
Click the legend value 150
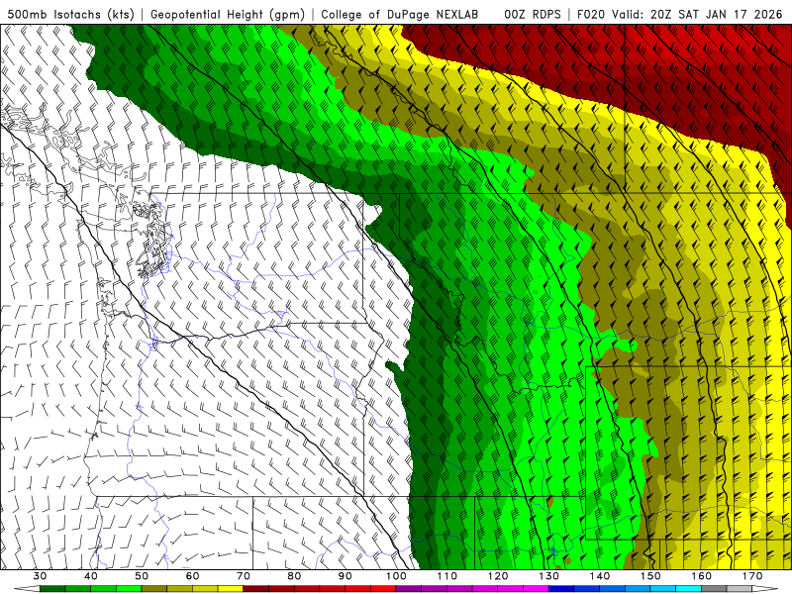tap(650, 576)
